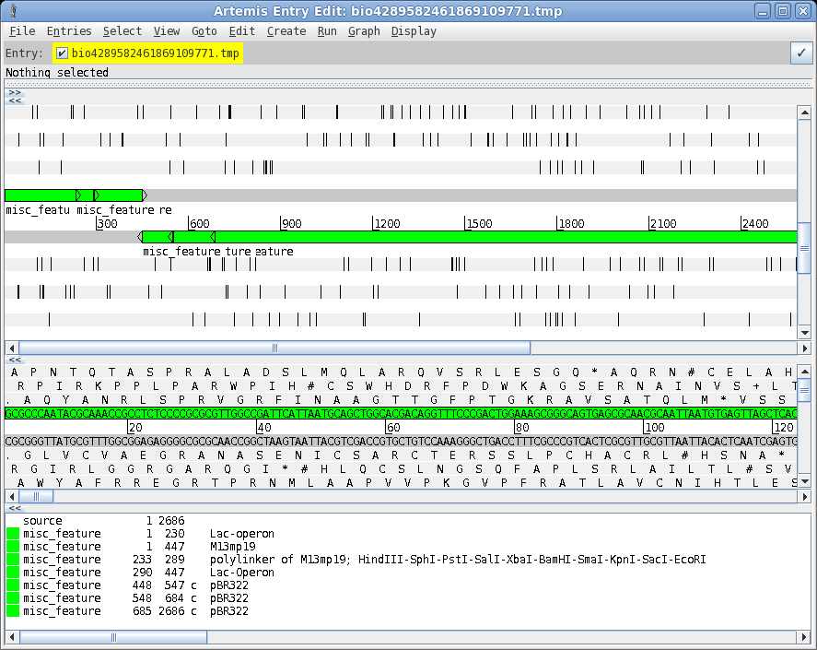Click the left scroll arrow of feature map

(12, 349)
